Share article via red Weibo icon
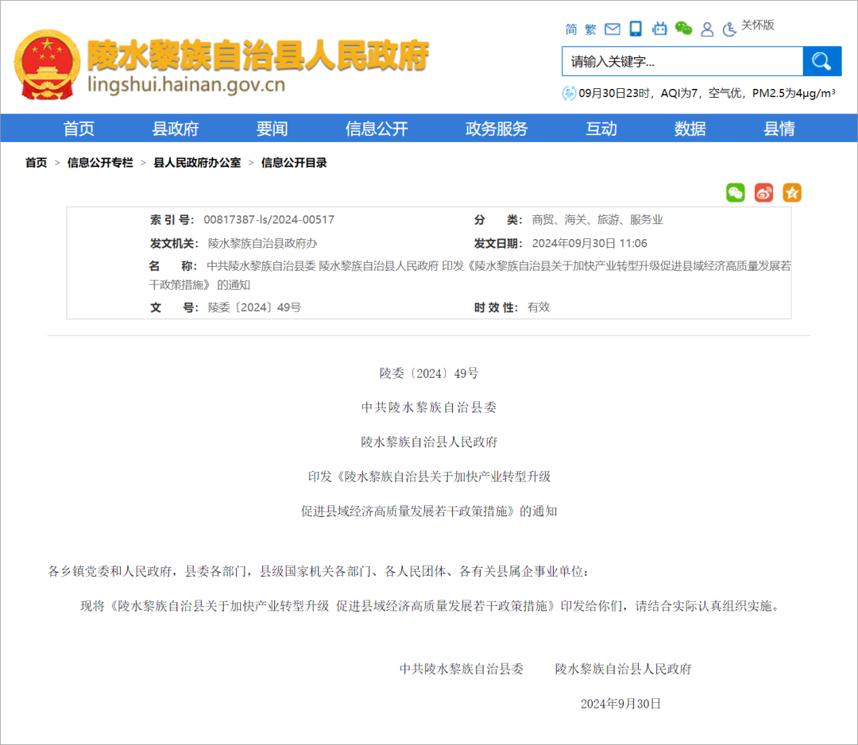Screen dimensions: 858x745 764,192
